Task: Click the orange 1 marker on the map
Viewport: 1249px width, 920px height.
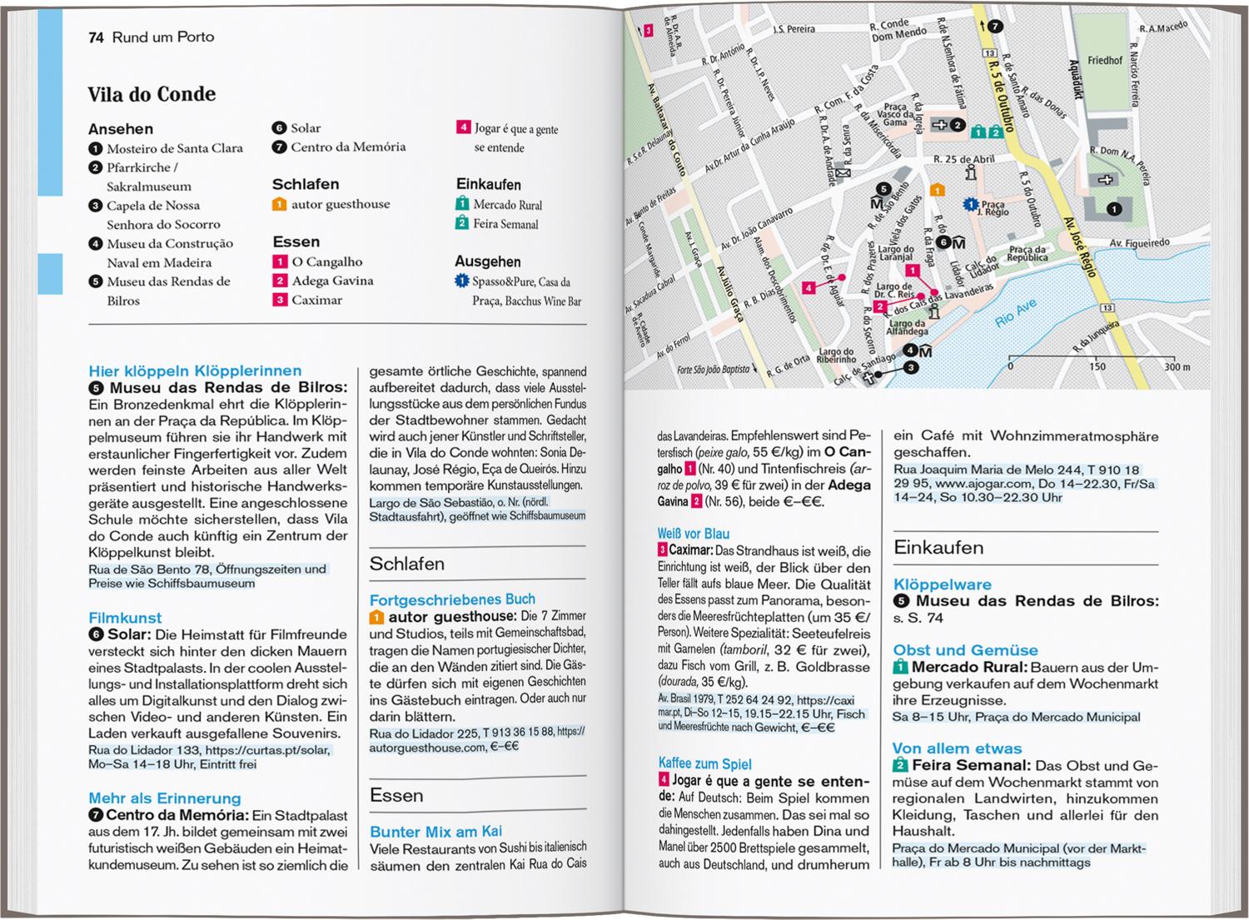Action: click(937, 191)
